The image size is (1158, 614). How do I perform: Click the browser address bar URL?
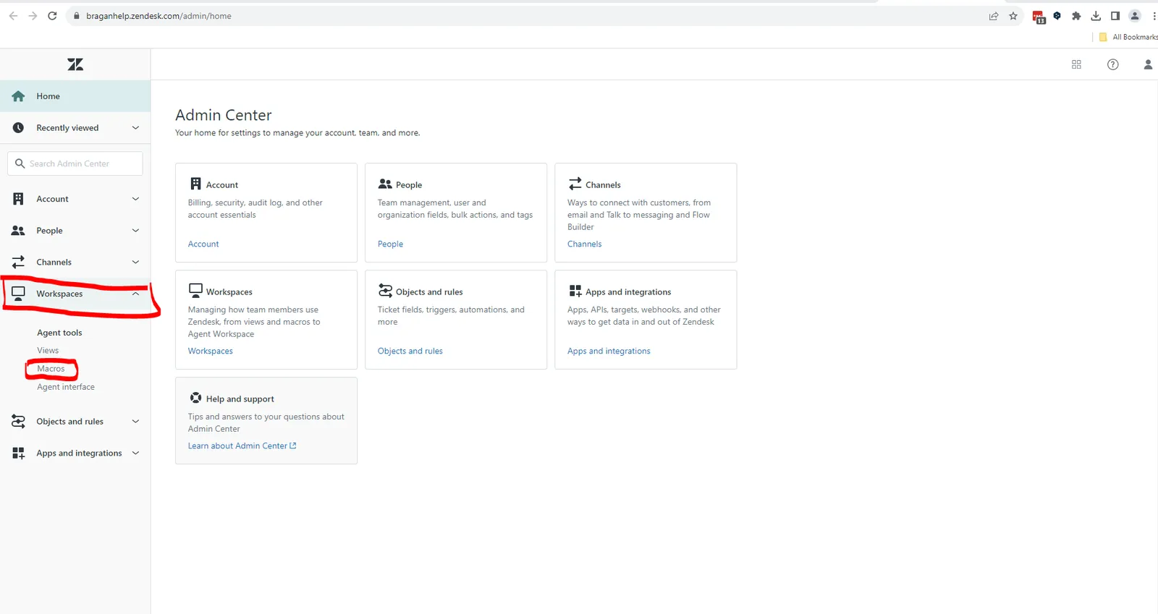[x=159, y=16]
